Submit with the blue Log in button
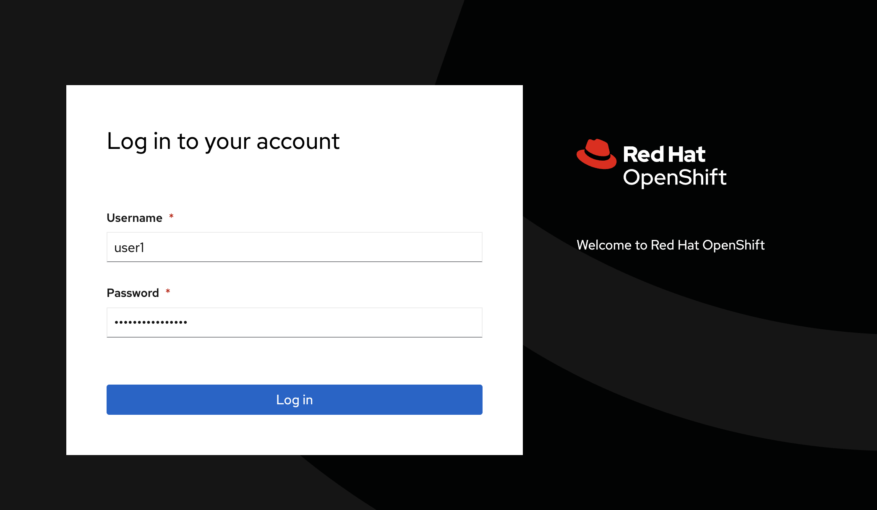The height and width of the screenshot is (510, 877). [x=294, y=400]
